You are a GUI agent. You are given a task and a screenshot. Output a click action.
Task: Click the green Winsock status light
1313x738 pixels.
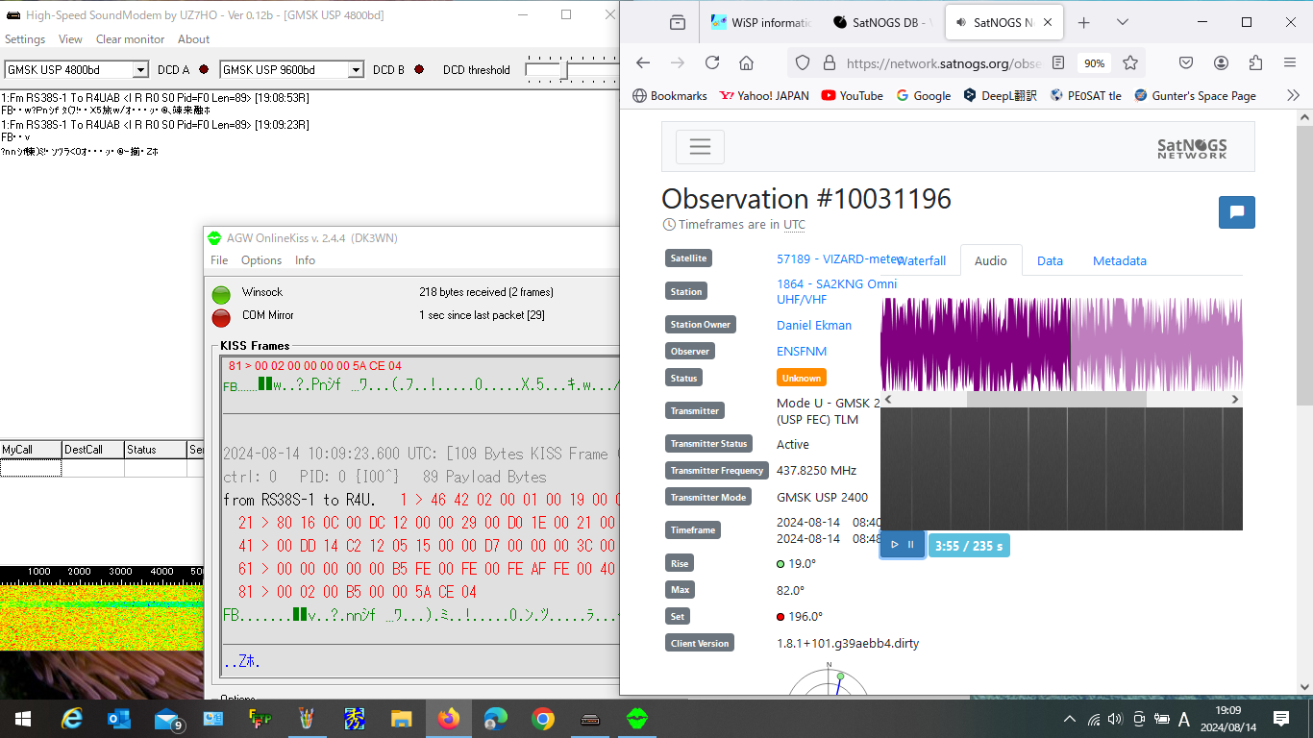click(x=221, y=294)
